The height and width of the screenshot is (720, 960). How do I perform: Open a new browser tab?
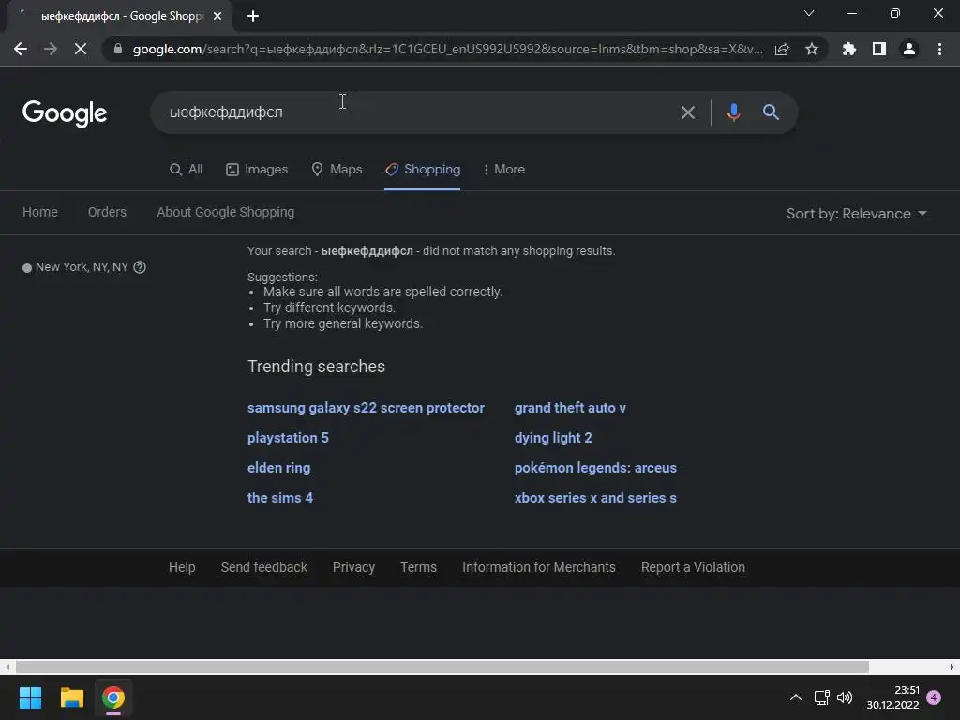pyautogui.click(x=253, y=16)
